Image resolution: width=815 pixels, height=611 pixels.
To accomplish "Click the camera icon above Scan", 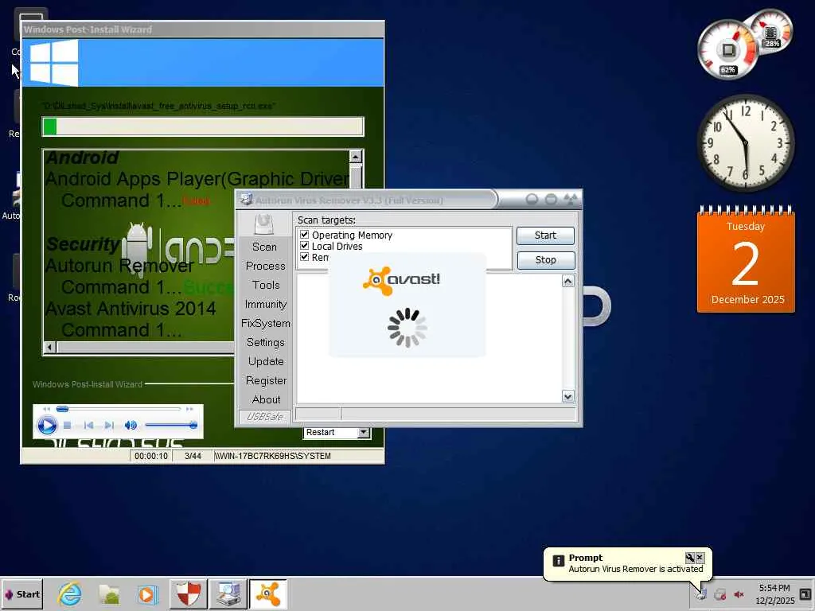I will [264, 224].
